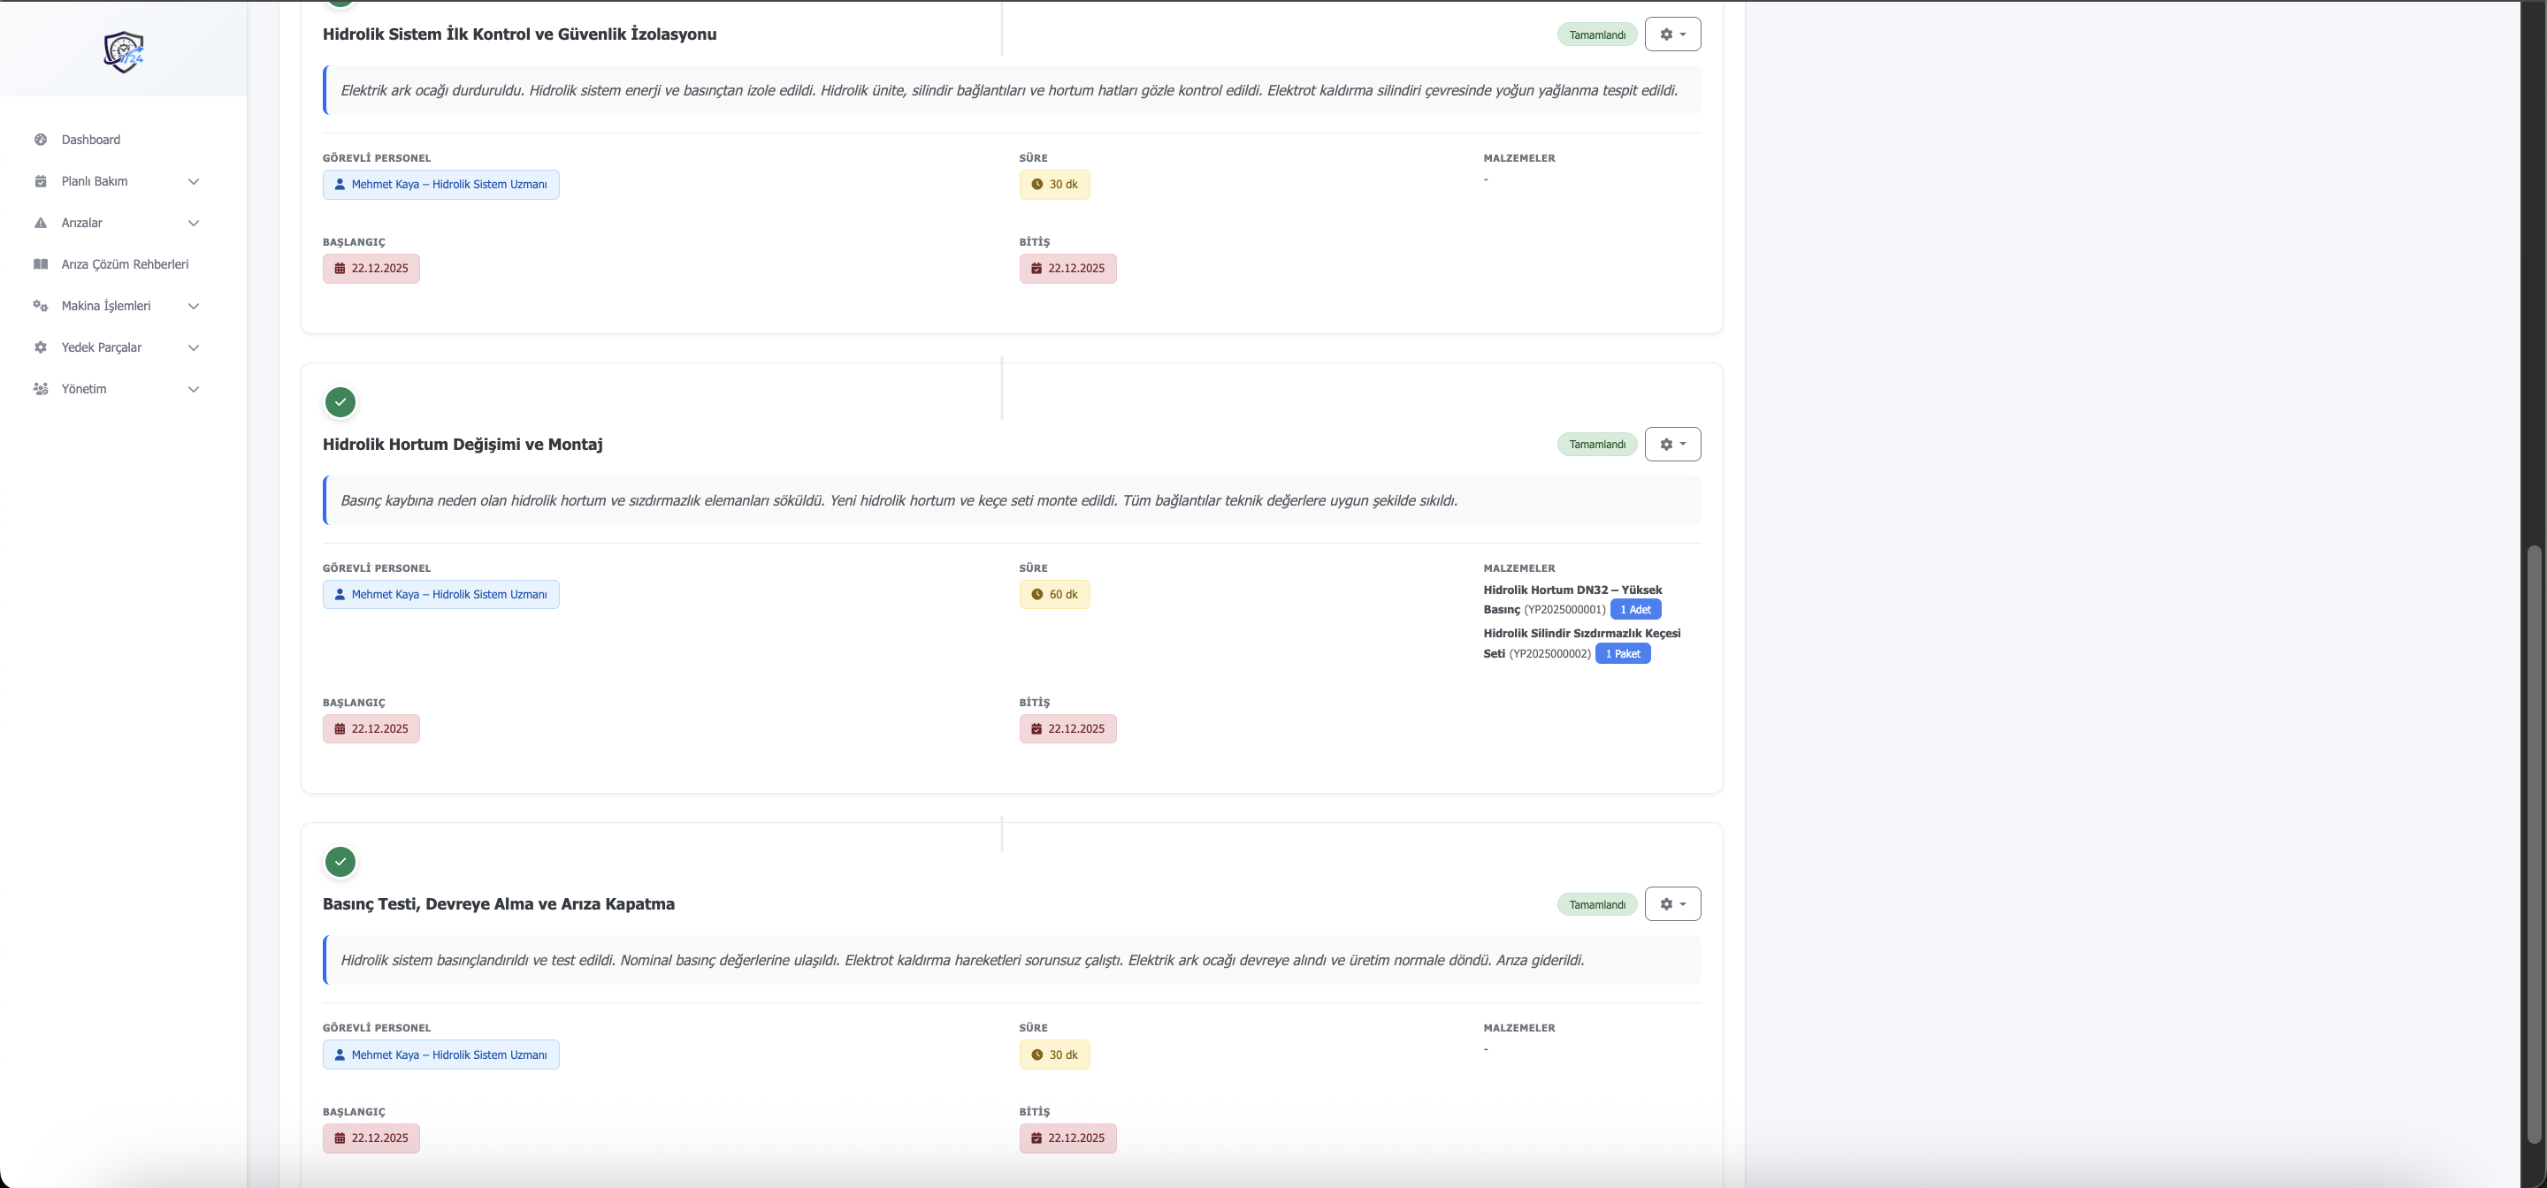The height and width of the screenshot is (1188, 2547).
Task: Open gear dropdown for Hidrolik Sistem İlk Kontrol
Action: coord(1672,34)
